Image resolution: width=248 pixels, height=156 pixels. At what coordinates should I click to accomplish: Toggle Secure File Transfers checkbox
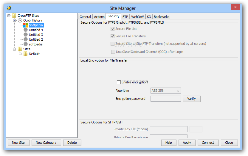[112, 36]
